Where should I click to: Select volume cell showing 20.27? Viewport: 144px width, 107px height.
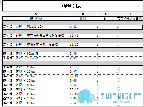pyautogui.click(x=83, y=90)
